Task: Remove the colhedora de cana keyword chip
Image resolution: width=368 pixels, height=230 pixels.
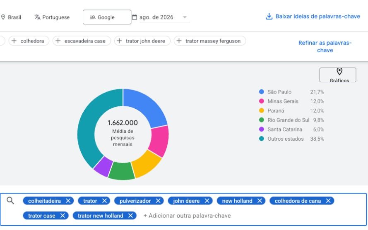Action: click(328, 201)
